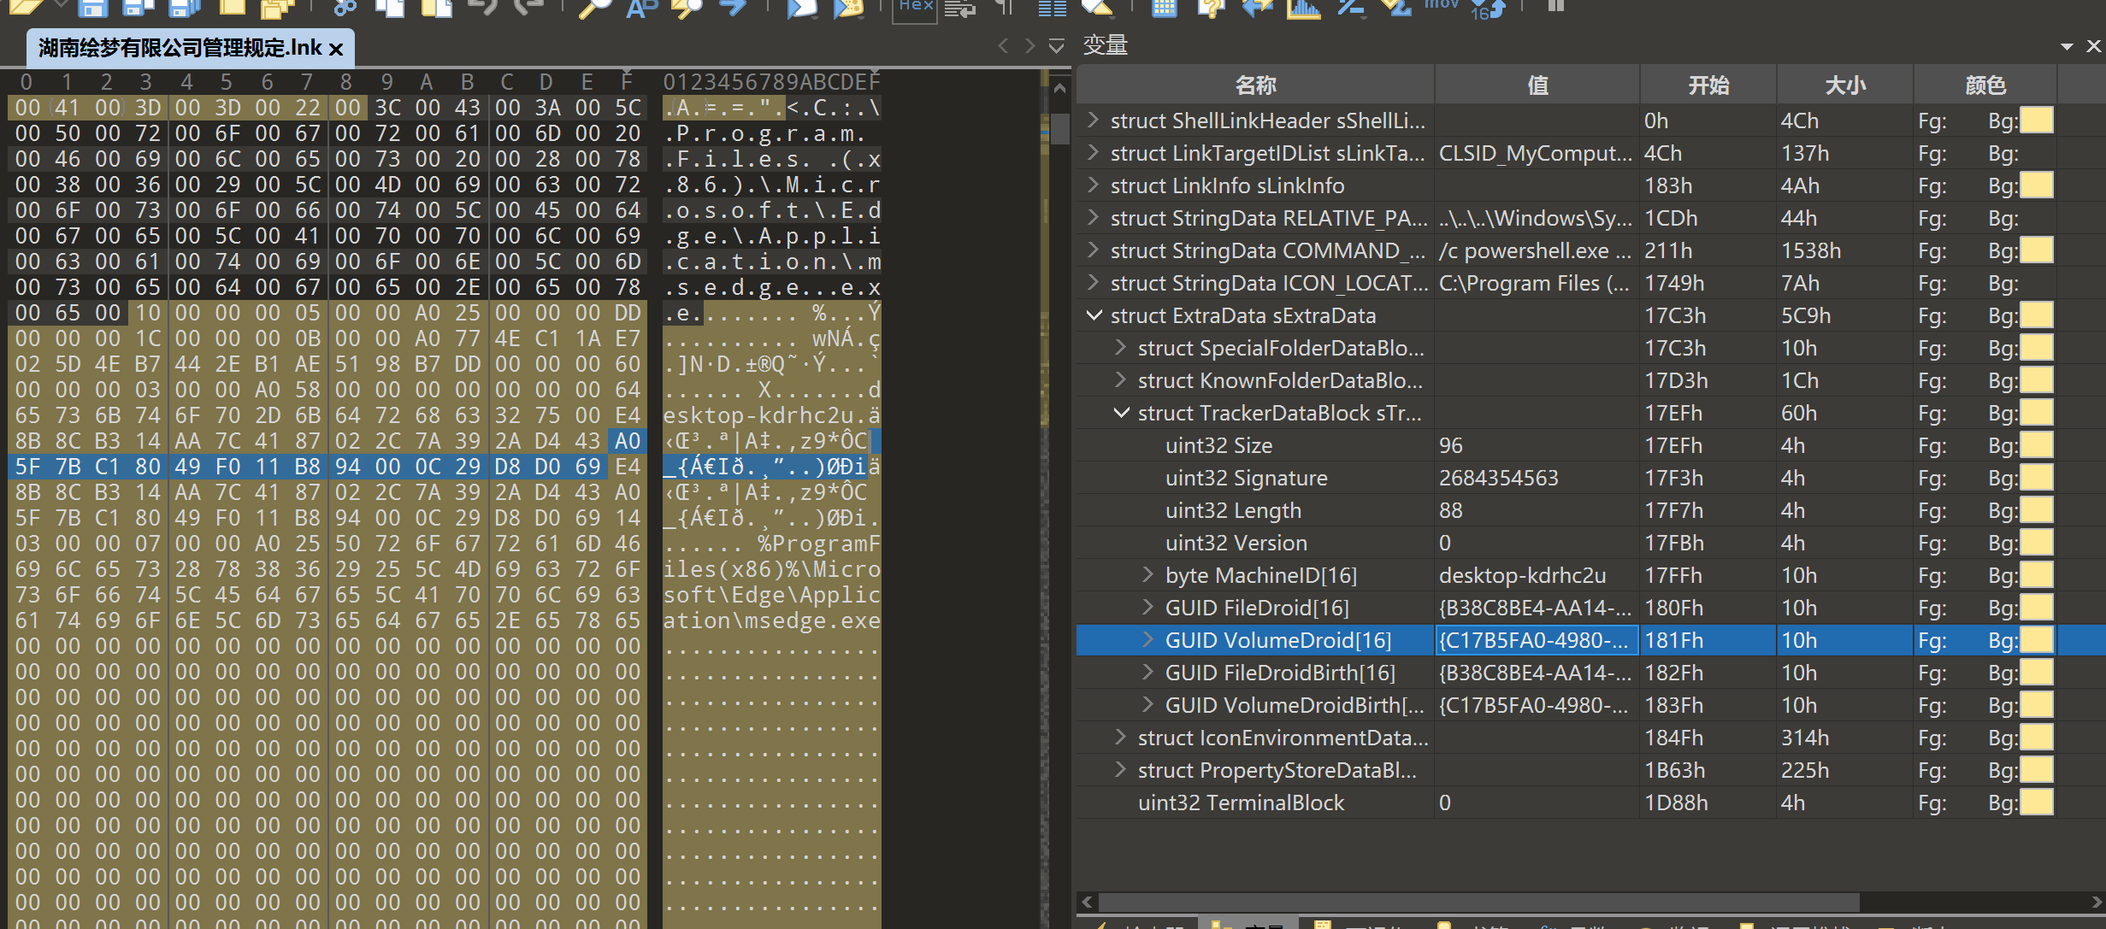Click the variables panel horizontal scrollbar
2106x929 pixels.
coord(1478,903)
